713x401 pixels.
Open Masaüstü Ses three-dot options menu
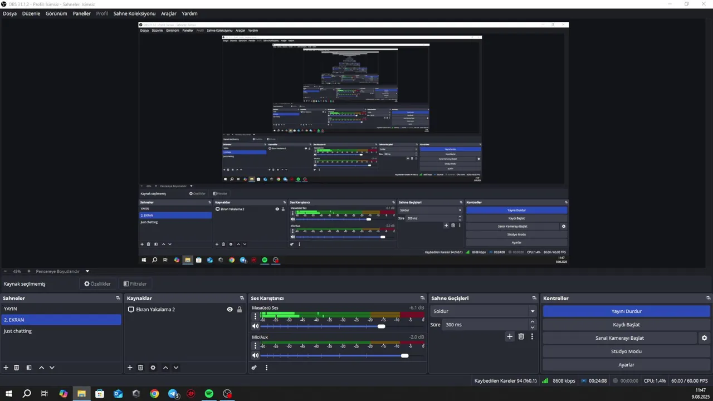pos(255,316)
